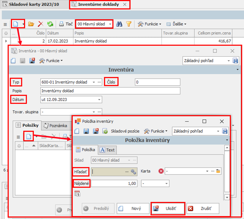Open the 00 Hlavný sklad warehouse dropdown
Image resolution: width=244 pixels, height=219 pixels.
point(110,24)
